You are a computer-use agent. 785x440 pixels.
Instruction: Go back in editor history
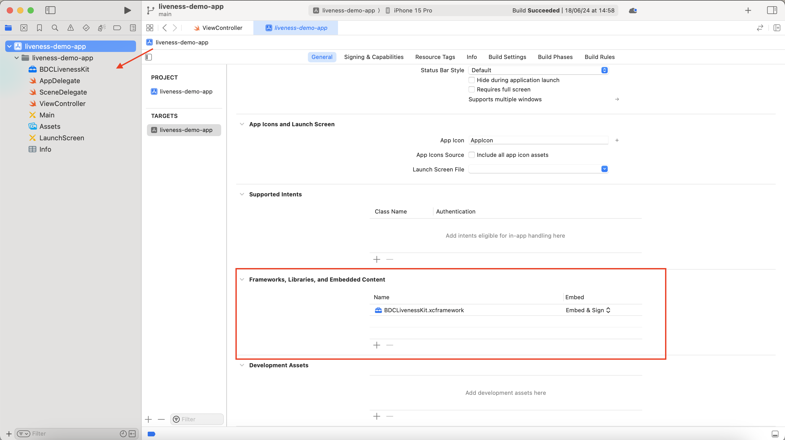[165, 28]
